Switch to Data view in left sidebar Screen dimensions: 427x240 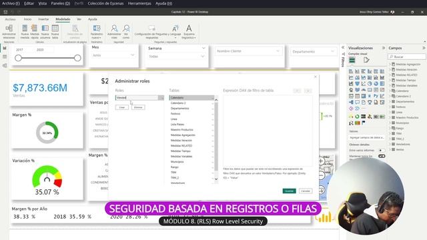(x=5, y=57)
